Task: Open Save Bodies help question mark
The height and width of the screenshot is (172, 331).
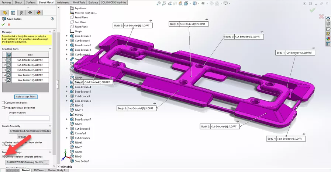Action: click(52, 19)
